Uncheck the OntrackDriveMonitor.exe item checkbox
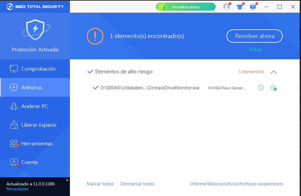This screenshot has width=301, height=196. click(x=95, y=88)
